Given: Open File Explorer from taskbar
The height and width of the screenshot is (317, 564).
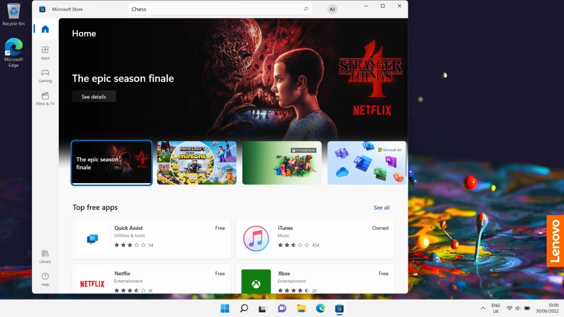Looking at the screenshot, I should point(301,308).
